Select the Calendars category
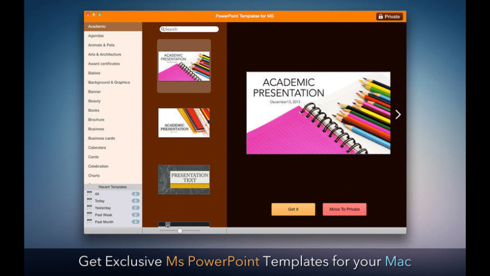The image size is (490, 276). [113, 148]
